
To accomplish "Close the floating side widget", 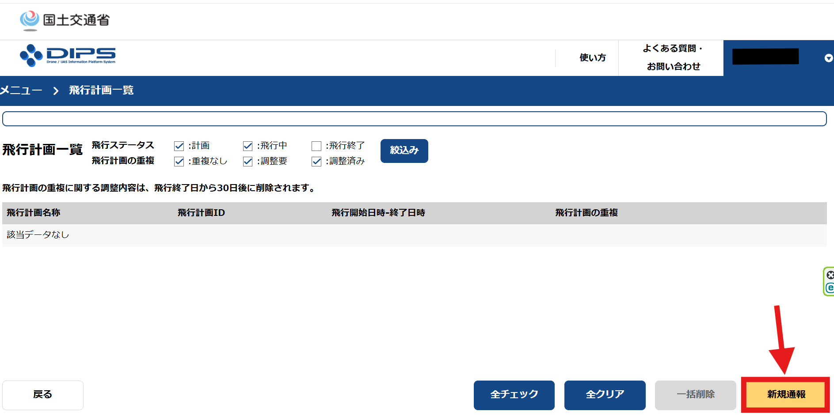I will coord(830,275).
